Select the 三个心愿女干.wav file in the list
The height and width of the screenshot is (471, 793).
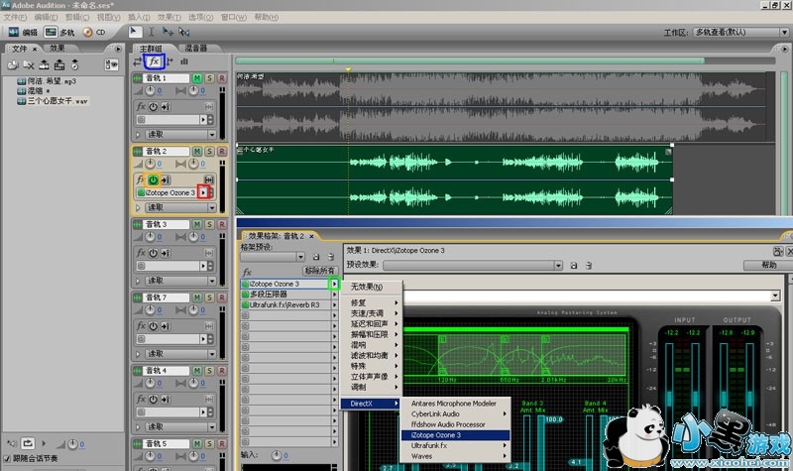click(x=57, y=100)
